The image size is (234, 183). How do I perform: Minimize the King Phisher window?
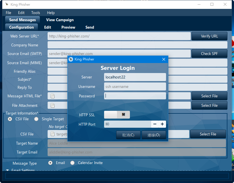(x=199, y=4)
